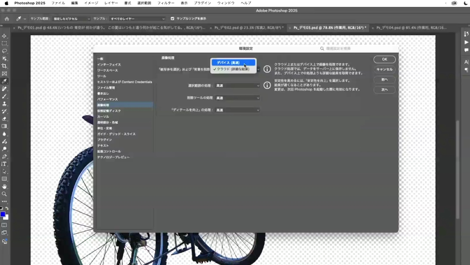Click the blue foreground color swatch
This screenshot has width=470, height=265.
(x=2, y=214)
